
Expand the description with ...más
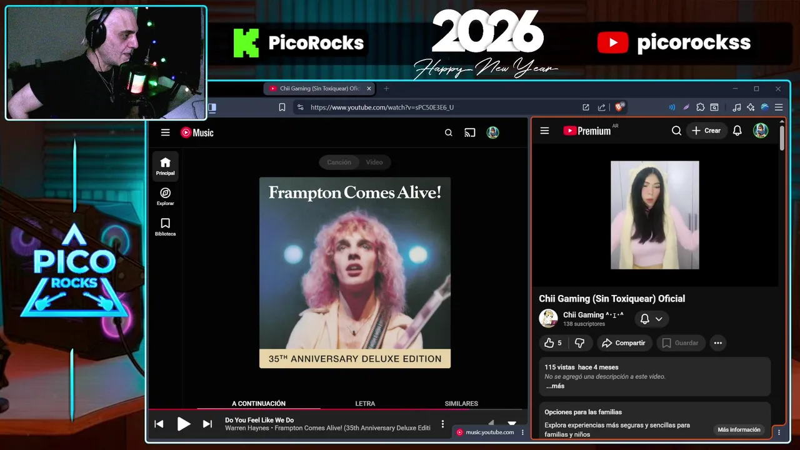point(555,386)
